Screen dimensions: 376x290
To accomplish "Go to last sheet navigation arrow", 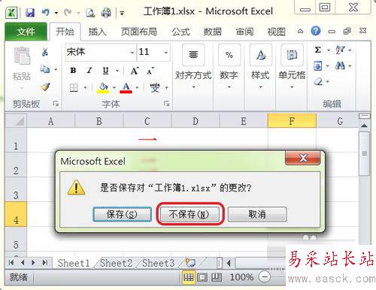I will [x=45, y=263].
